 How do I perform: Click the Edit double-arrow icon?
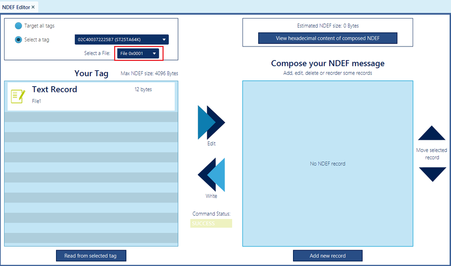coord(211,122)
